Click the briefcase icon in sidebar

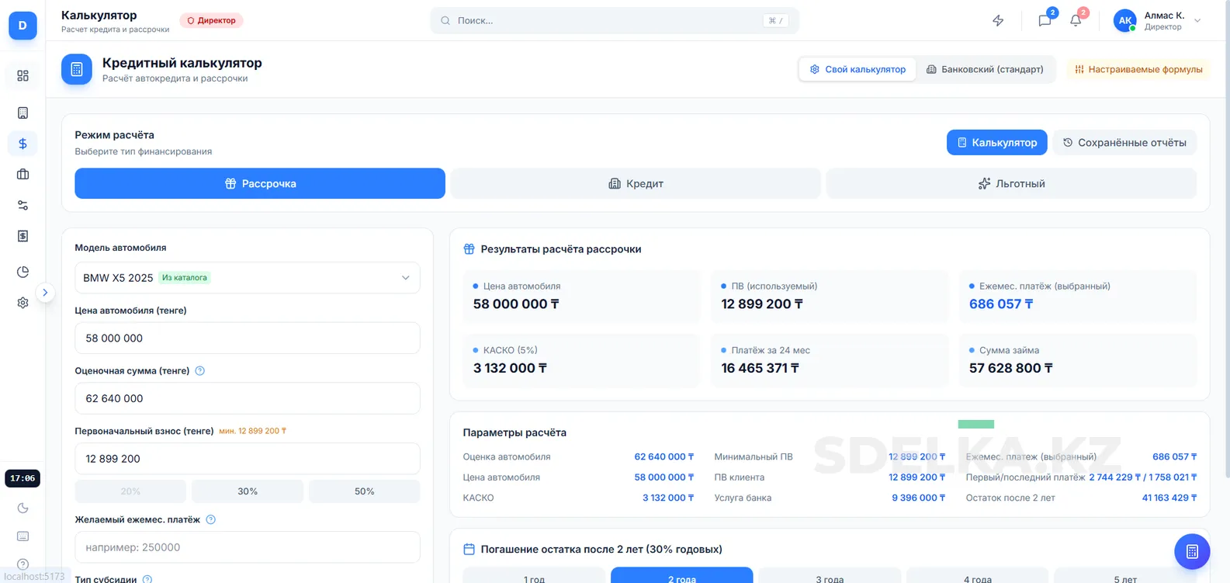23,175
